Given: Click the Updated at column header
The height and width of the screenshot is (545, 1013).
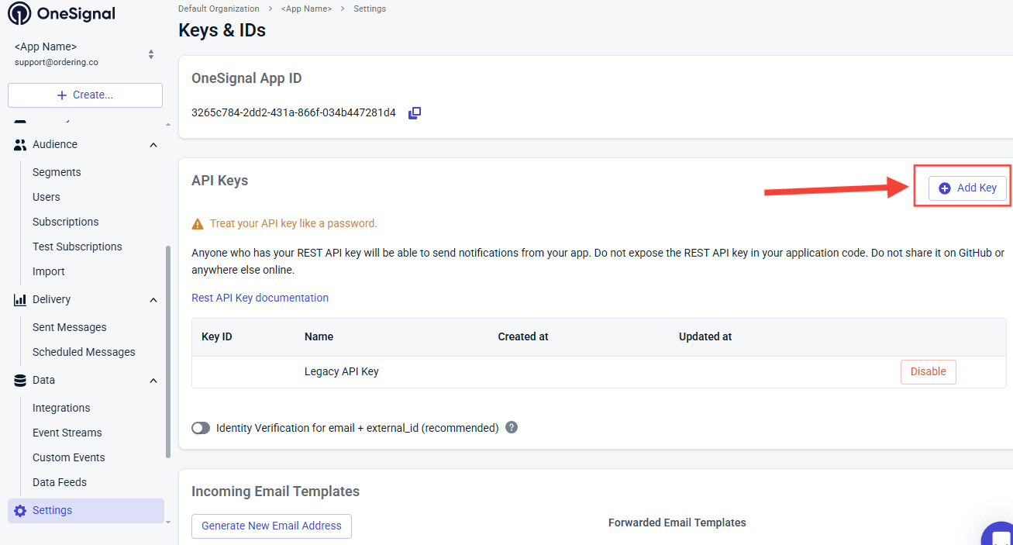Looking at the screenshot, I should (705, 336).
